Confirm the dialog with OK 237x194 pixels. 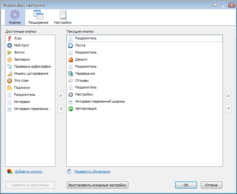click(186, 185)
